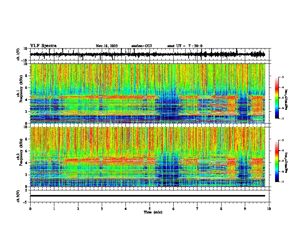Click the "VLF Spectra" plot title
The height and width of the screenshot is (234, 303).
pyautogui.click(x=43, y=46)
